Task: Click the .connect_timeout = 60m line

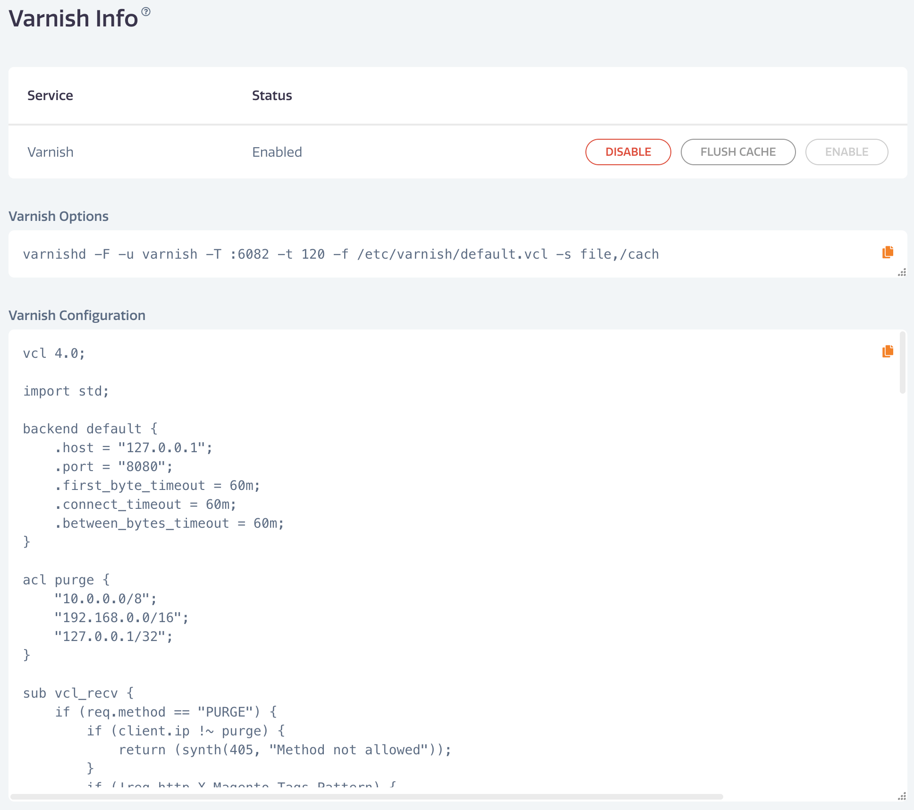Action: [145, 505]
